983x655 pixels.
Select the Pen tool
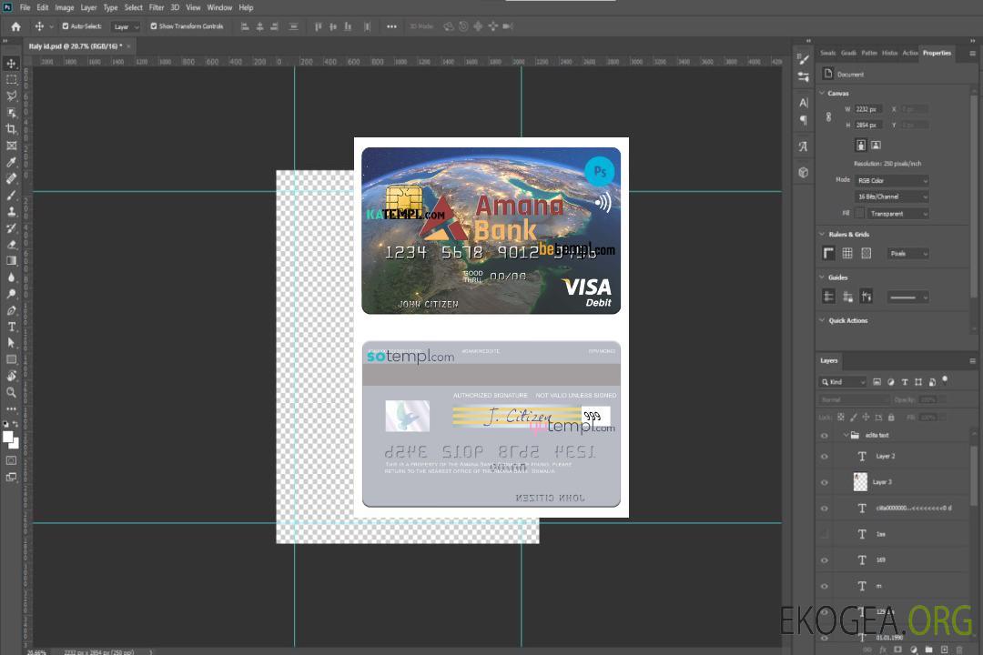[x=11, y=310]
